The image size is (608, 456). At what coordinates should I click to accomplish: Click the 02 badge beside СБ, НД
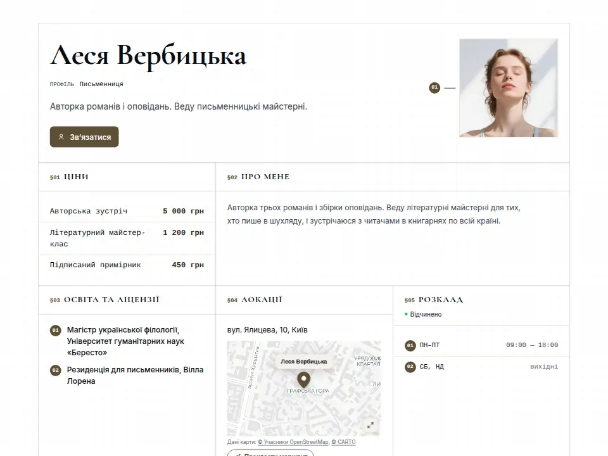(x=410, y=367)
